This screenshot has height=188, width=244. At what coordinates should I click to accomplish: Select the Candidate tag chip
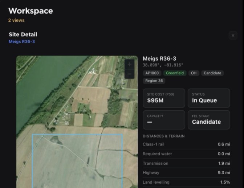point(212,73)
